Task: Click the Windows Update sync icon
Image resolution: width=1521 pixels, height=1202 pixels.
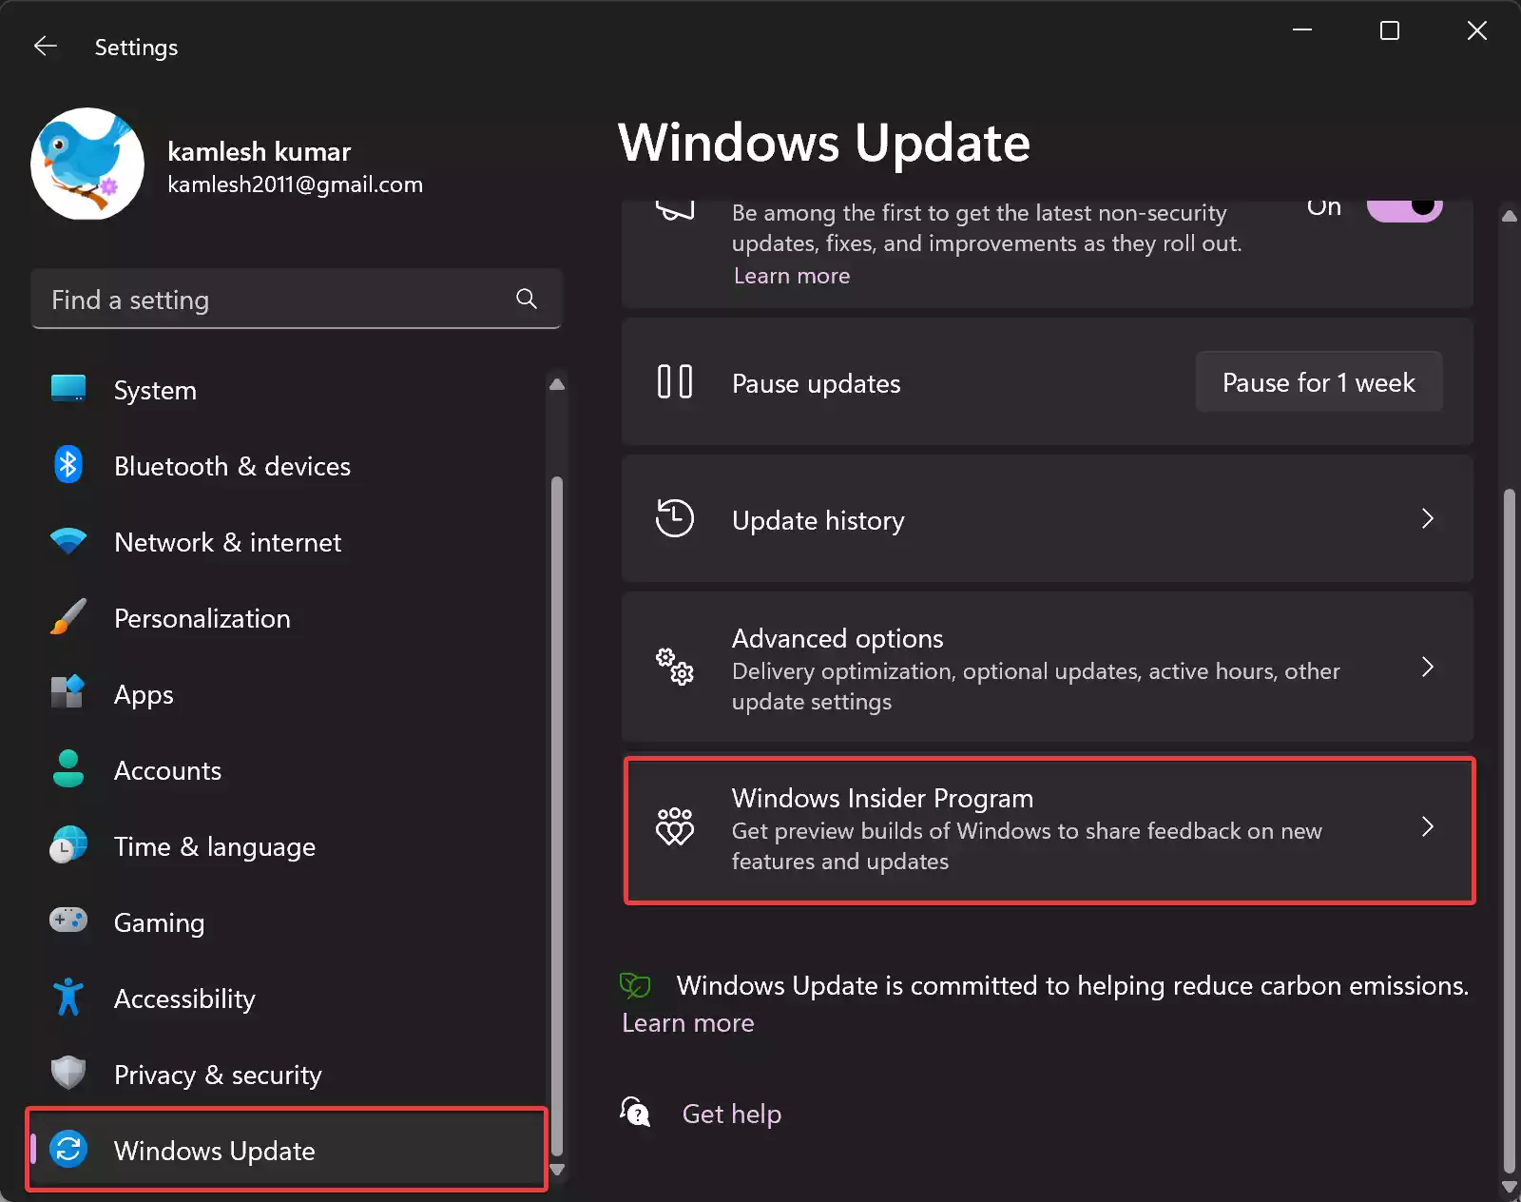Action: coord(68,1150)
